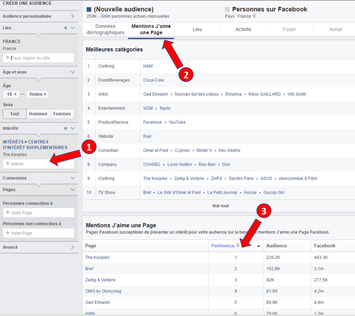Open the maximum age Toutes dropdown
Image resolution: width=355 pixels, height=316 pixels.
37,94
